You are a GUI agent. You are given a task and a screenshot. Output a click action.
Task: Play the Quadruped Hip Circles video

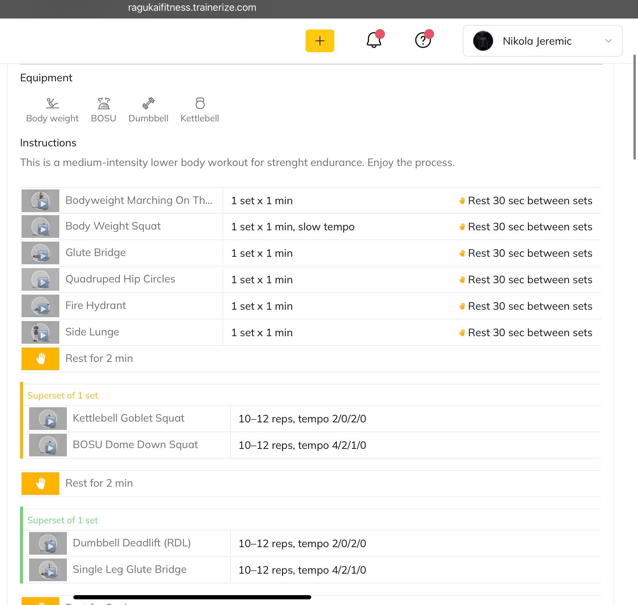click(x=40, y=279)
